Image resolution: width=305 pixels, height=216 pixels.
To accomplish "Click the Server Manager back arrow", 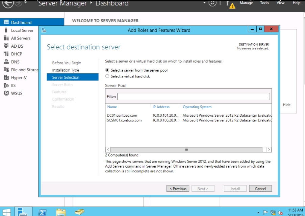I will tap(8, 3).
